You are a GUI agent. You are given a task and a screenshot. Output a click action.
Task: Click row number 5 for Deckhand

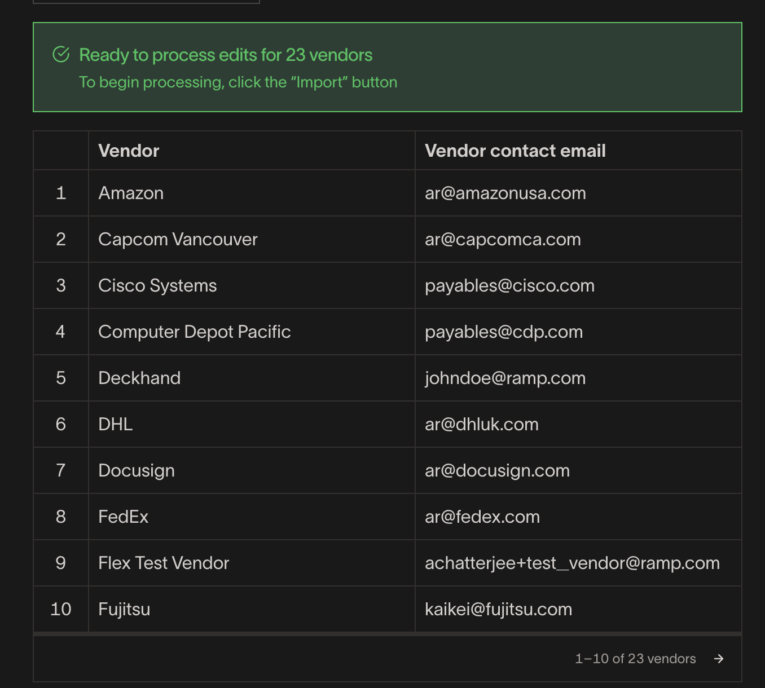(61, 378)
